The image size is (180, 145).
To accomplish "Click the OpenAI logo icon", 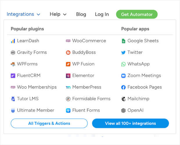I will (123, 110).
